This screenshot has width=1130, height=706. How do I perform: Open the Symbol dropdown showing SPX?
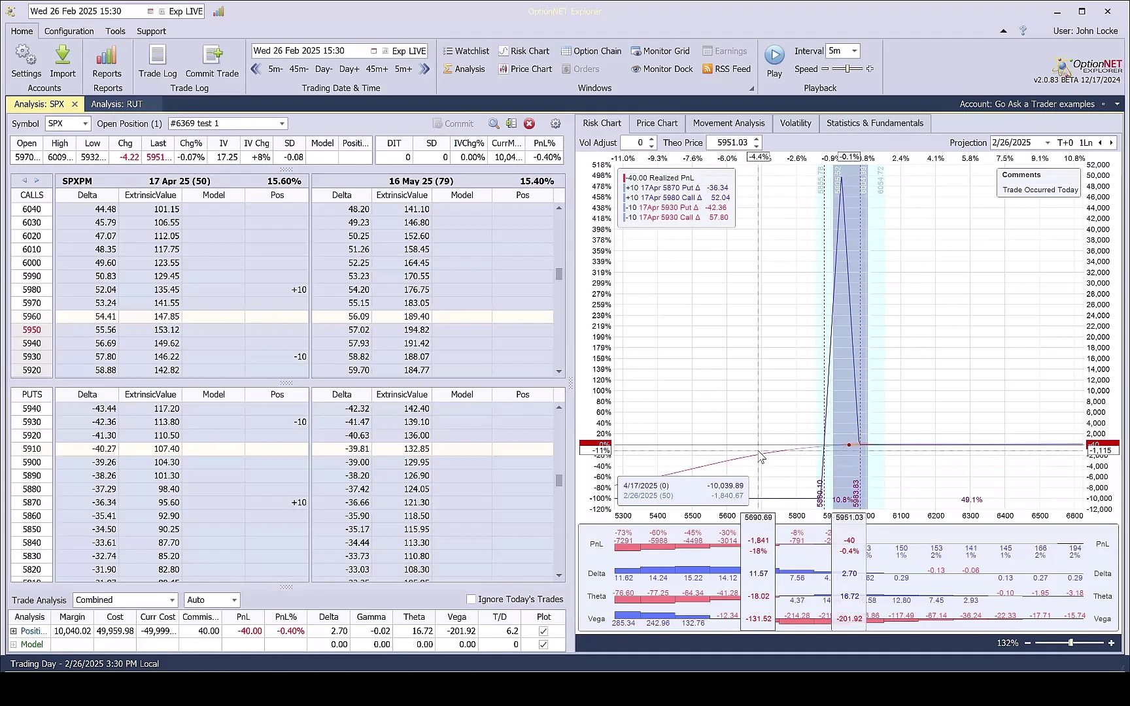tap(85, 124)
